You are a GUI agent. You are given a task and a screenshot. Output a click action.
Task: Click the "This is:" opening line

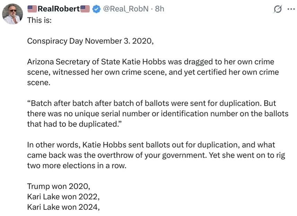[40, 20]
